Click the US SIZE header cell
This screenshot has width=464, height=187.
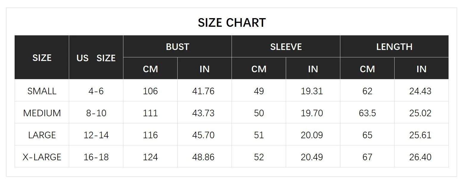96,58
